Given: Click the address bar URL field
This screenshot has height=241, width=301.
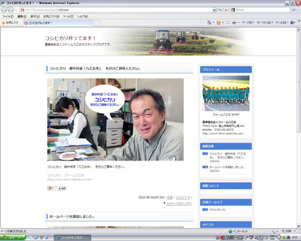Looking at the screenshot, I should pyautogui.click(x=116, y=10).
